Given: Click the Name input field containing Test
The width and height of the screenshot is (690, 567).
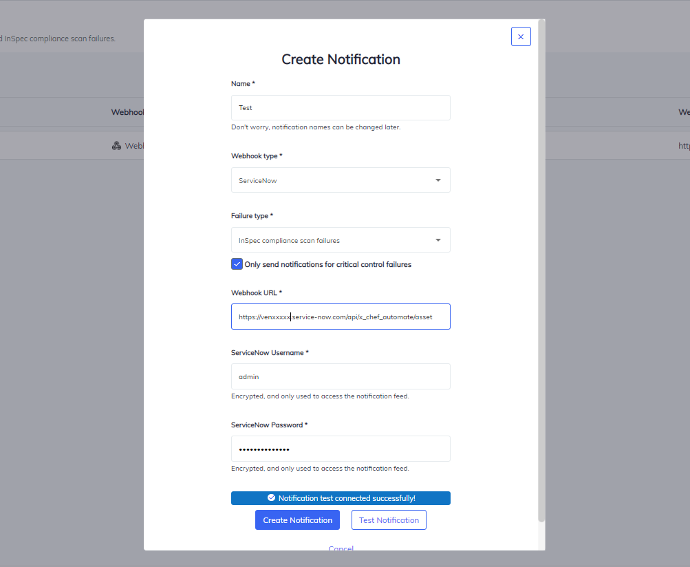Looking at the screenshot, I should (x=341, y=107).
